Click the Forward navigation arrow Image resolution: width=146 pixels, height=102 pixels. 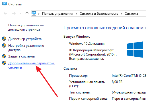pos(14,13)
